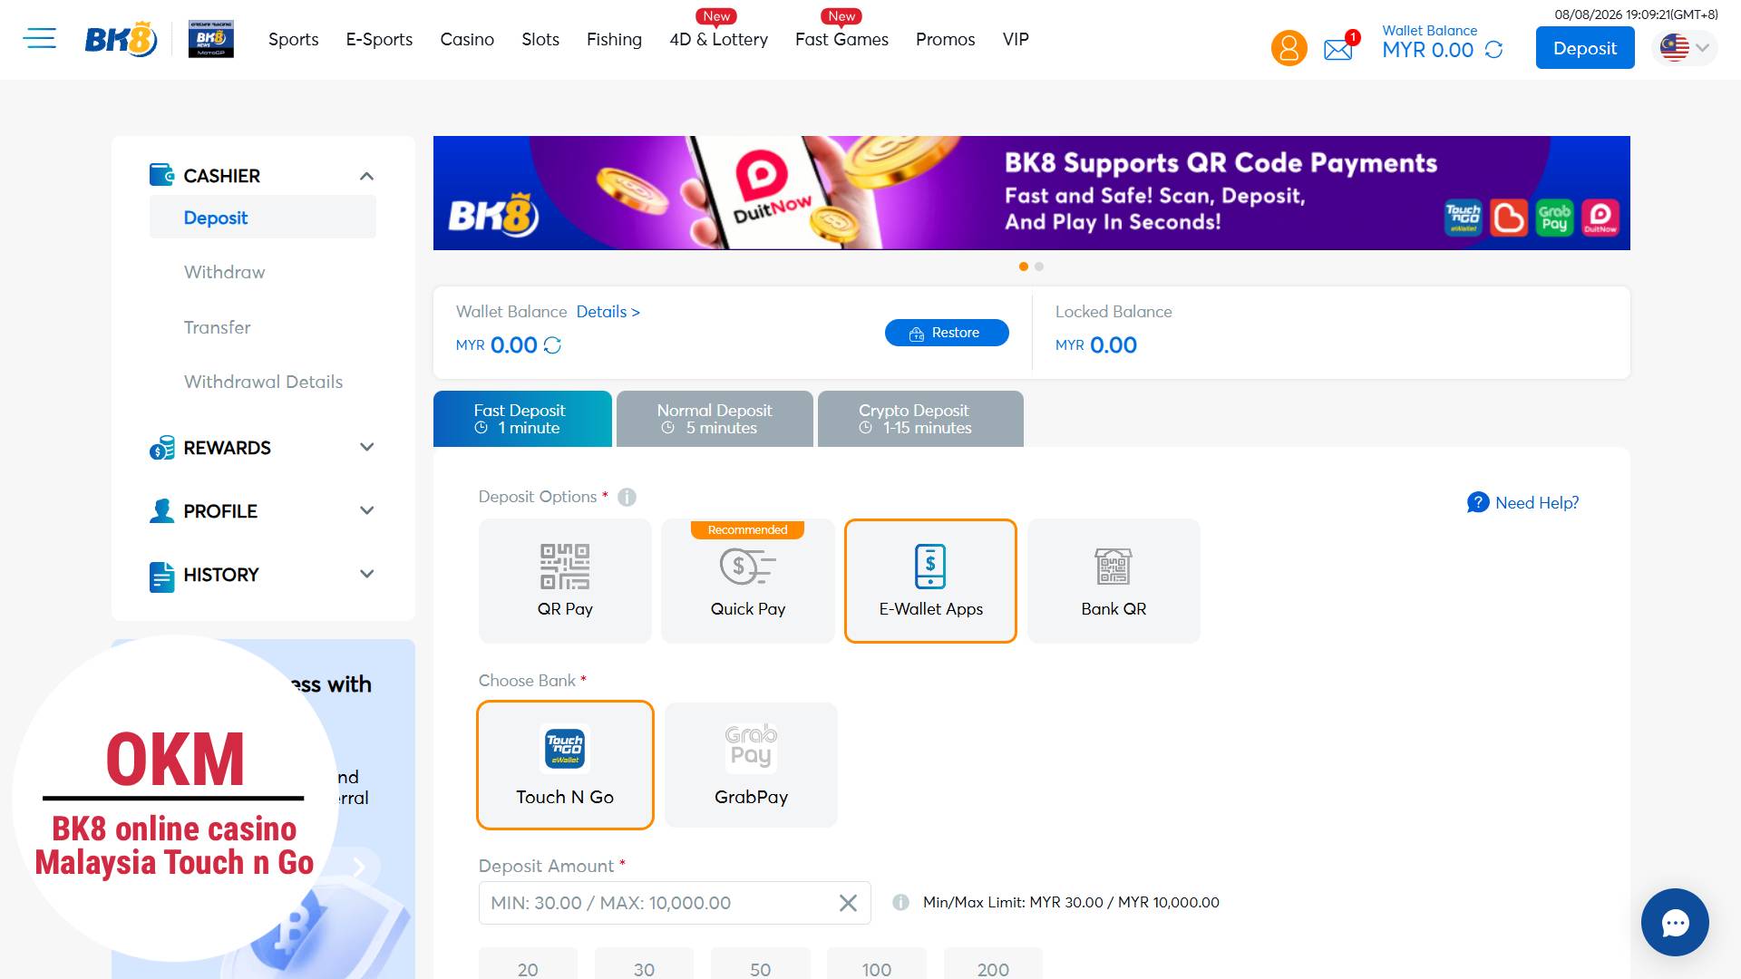This screenshot has width=1741, height=979.
Task: Pick the 20 quick amount
Action: pos(528,964)
